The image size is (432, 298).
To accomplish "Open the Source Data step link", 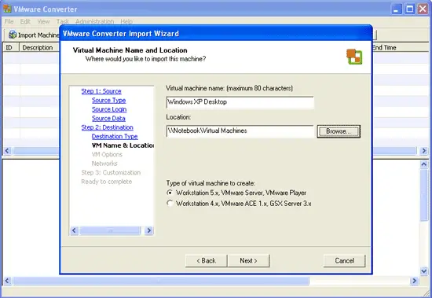I will pyautogui.click(x=108, y=119).
